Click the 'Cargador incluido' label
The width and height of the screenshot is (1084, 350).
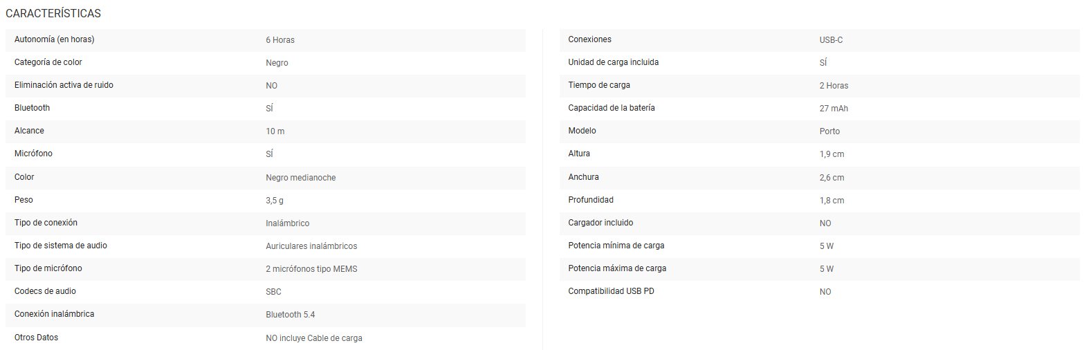(x=600, y=223)
